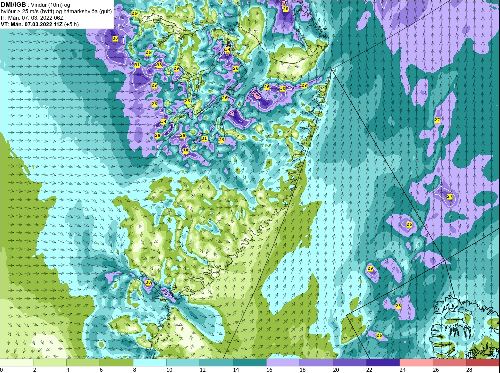Click the 'VT: Mán. 07.03.2022 11Z (+5 h)' line
This screenshot has width=500, height=373.
click(x=40, y=24)
